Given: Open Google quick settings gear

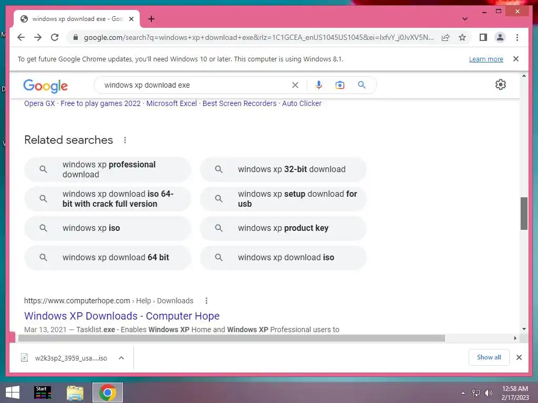Looking at the screenshot, I should click(501, 84).
